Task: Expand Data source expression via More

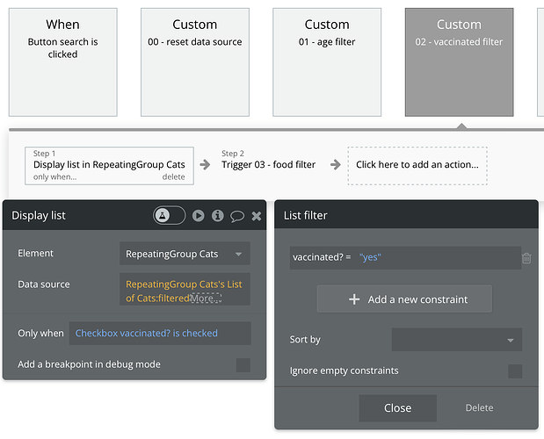Action: [x=207, y=299]
